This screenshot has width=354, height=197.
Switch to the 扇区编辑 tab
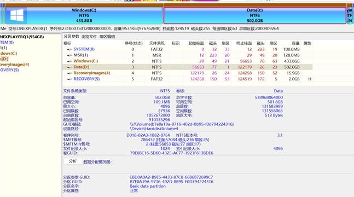click(107, 37)
